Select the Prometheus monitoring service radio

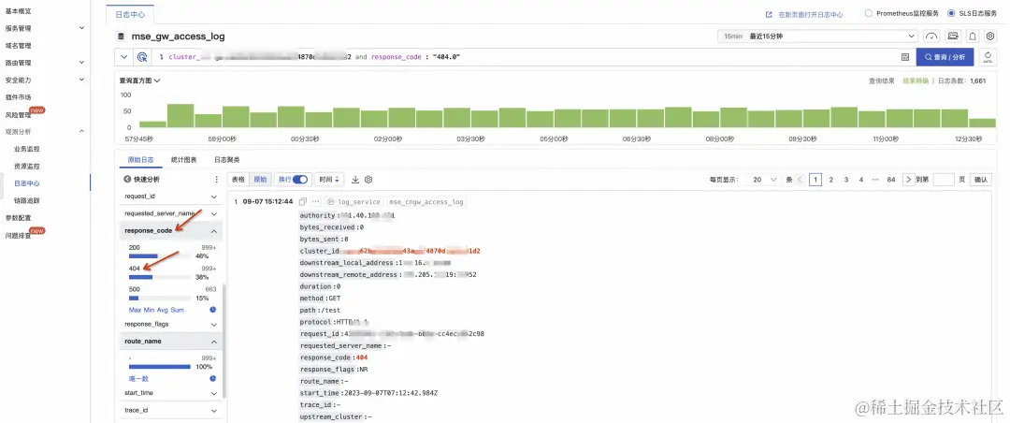tap(869, 13)
